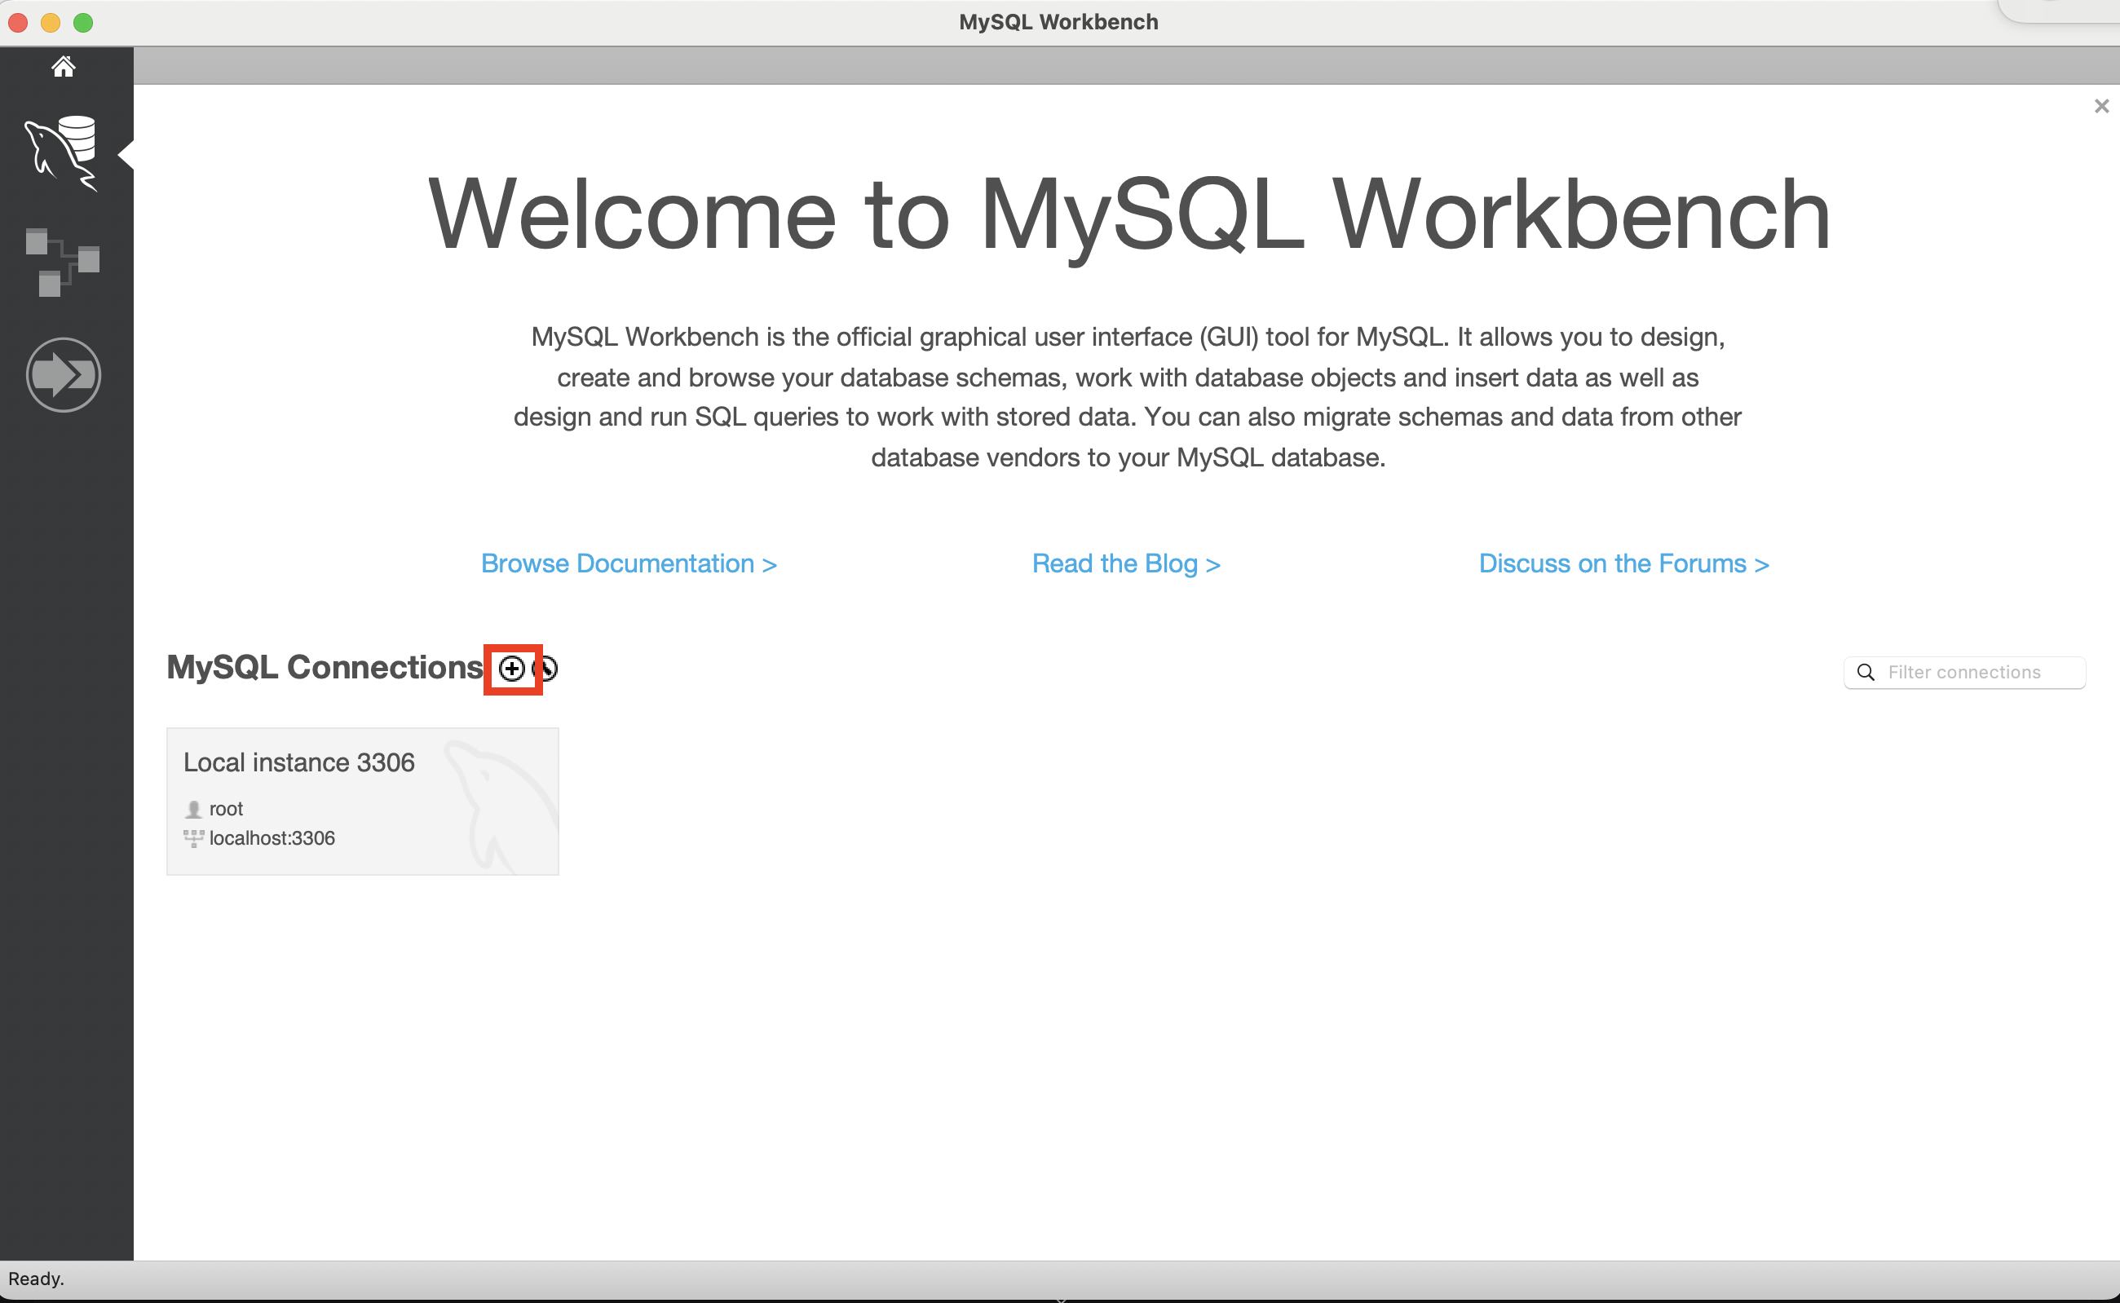
Task: Open the Migration wizard sidebar icon
Action: pyautogui.click(x=63, y=375)
